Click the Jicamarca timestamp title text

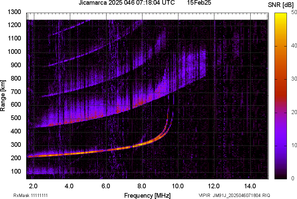coord(126,3)
